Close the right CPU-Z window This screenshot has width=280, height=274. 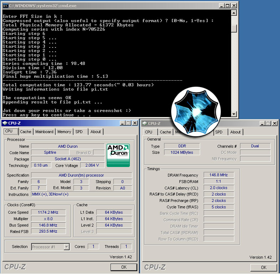275,123
